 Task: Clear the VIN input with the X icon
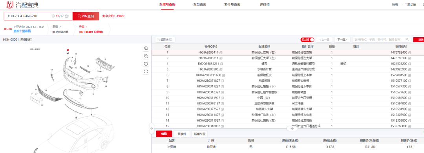pyautogui.click(x=53, y=16)
